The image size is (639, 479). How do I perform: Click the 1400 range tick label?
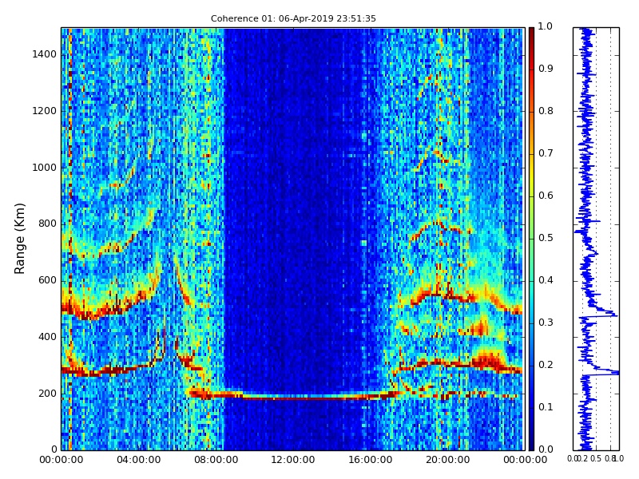click(x=45, y=54)
